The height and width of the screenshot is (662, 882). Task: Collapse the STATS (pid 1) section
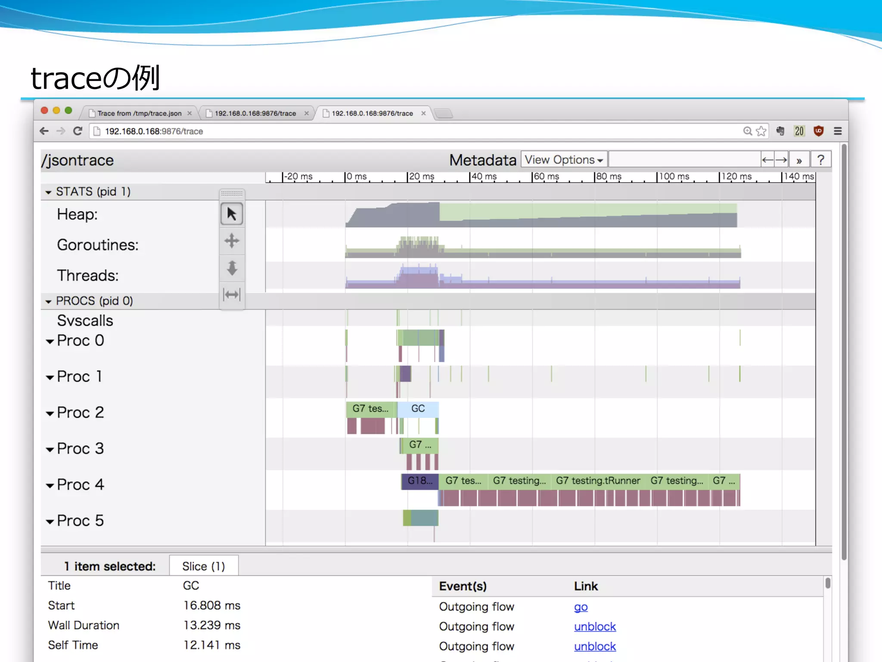(x=49, y=192)
